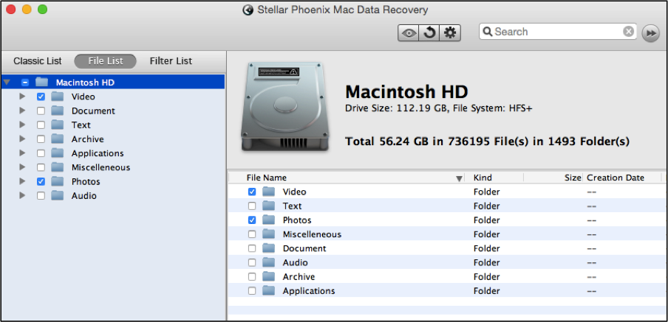Toggle the Macintosh HD checkbox in sidebar
Viewport: 668px width, 322px height.
click(25, 83)
